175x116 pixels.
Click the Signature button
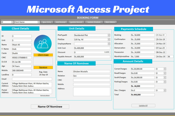pos(43,67)
